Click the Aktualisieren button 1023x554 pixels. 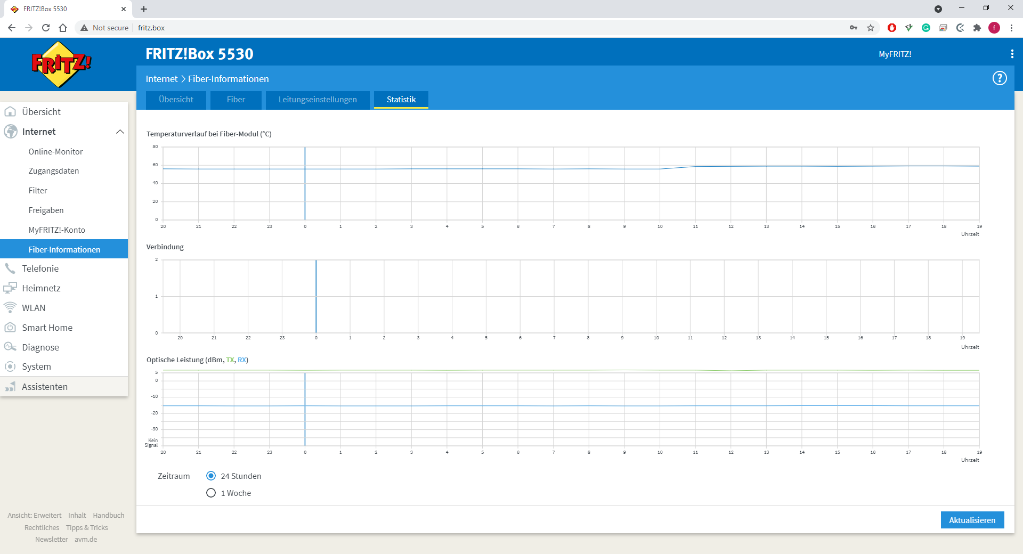pyautogui.click(x=972, y=520)
